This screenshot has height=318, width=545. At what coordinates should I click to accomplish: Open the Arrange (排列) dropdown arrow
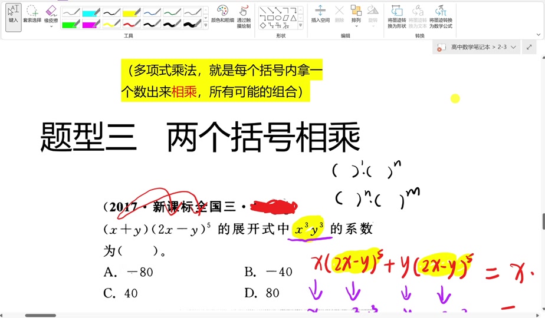pyautogui.click(x=356, y=26)
